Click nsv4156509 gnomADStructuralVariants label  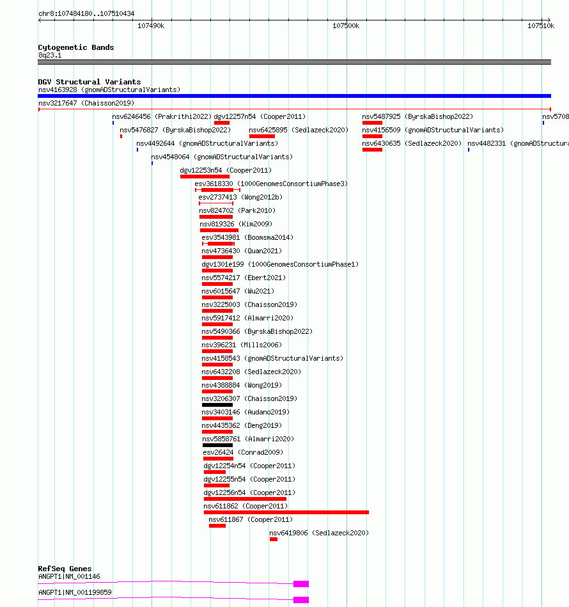[433, 130]
